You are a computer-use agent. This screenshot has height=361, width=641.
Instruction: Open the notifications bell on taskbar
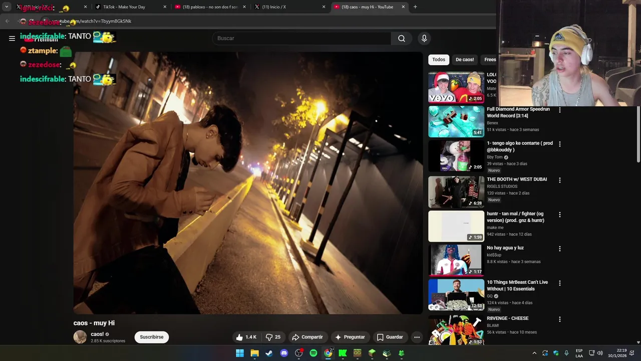[x=632, y=353]
